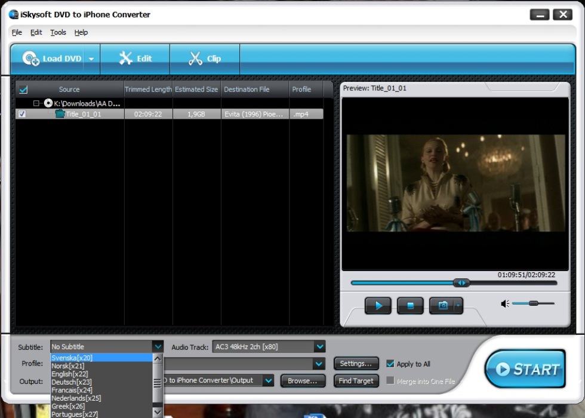Open the Edit menu in the menu bar

coord(36,32)
